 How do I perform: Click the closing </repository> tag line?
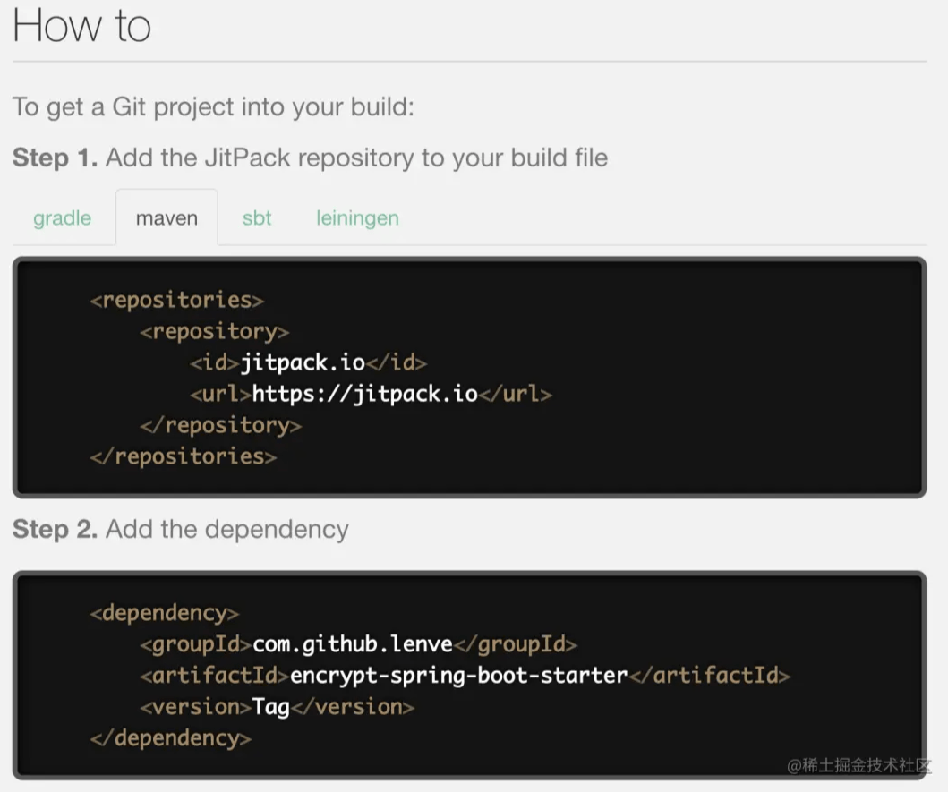pyautogui.click(x=221, y=426)
